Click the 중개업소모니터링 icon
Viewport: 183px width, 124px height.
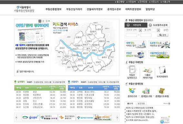tap(162, 91)
